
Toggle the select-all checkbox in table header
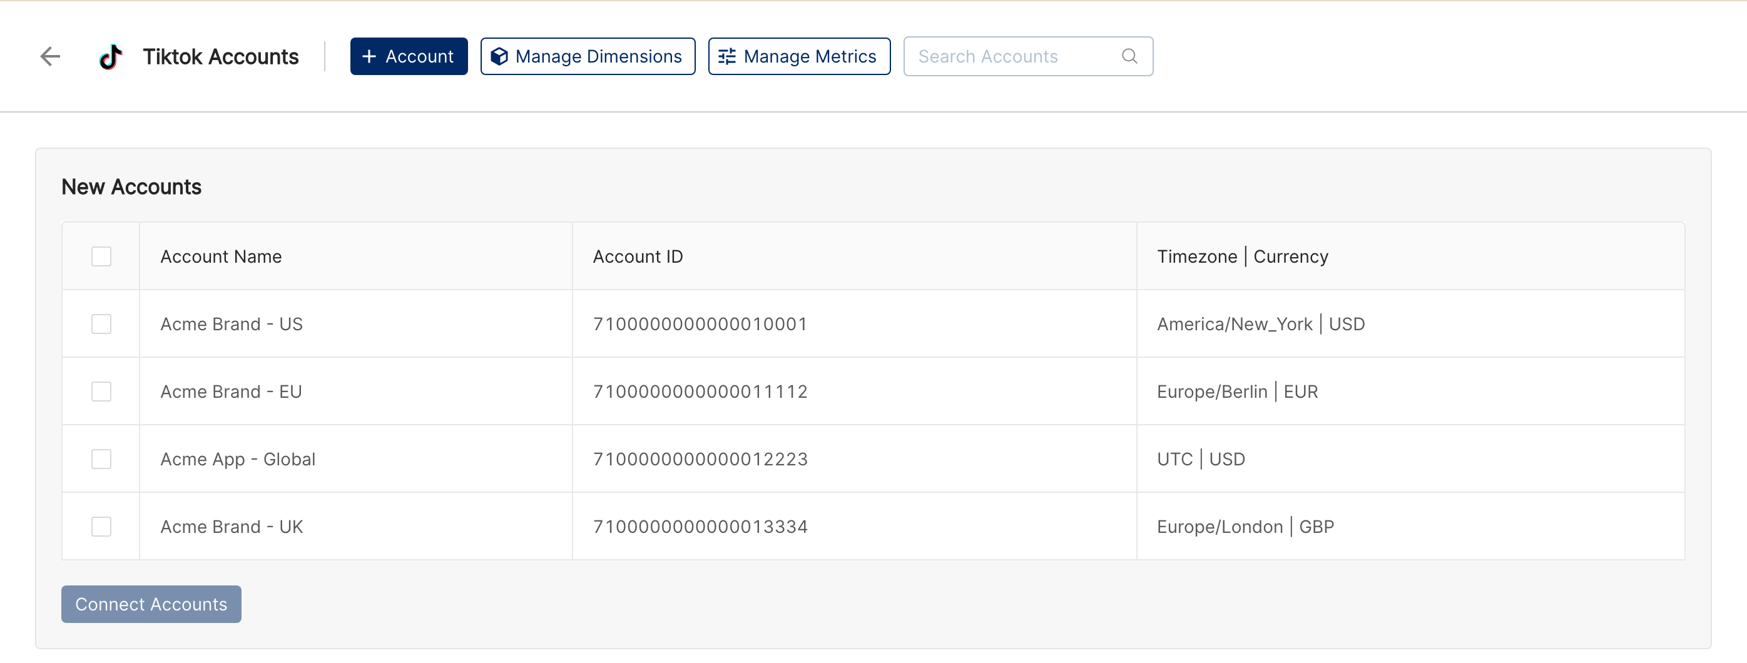101,256
